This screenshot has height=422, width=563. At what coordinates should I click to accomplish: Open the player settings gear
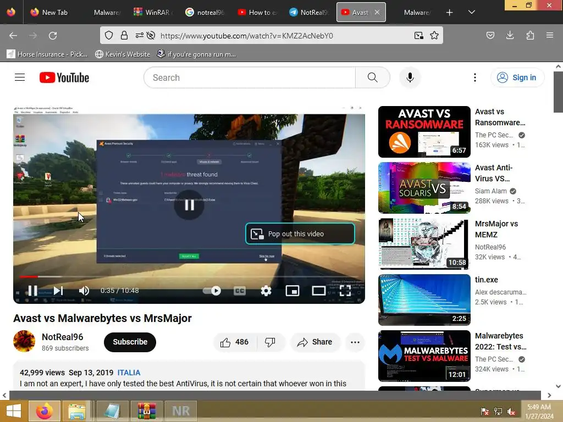266,291
